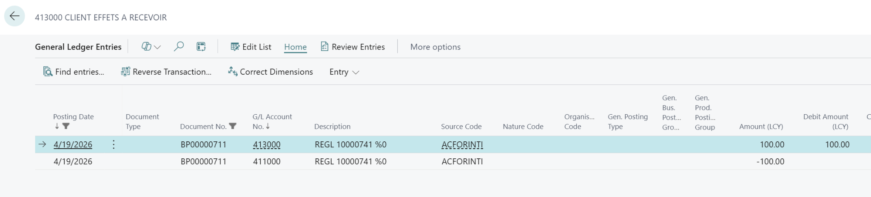This screenshot has width=871, height=197.
Task: Expand the Entry dropdown menu
Action: click(x=344, y=72)
